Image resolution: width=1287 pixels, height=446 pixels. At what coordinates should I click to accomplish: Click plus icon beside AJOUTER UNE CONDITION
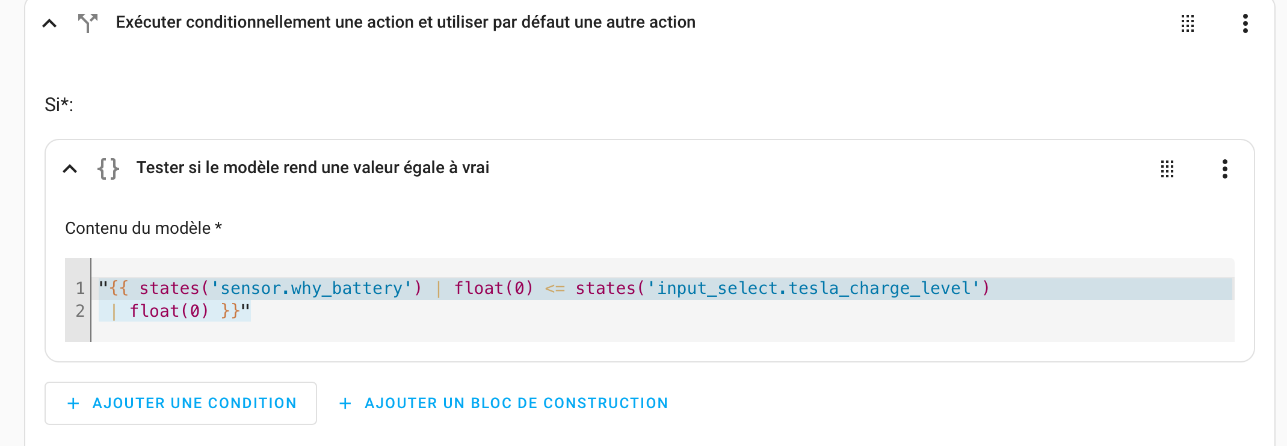click(x=73, y=403)
